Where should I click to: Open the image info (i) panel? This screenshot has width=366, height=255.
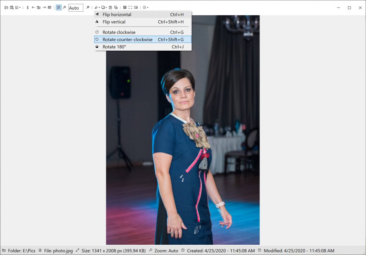(x=28, y=7)
